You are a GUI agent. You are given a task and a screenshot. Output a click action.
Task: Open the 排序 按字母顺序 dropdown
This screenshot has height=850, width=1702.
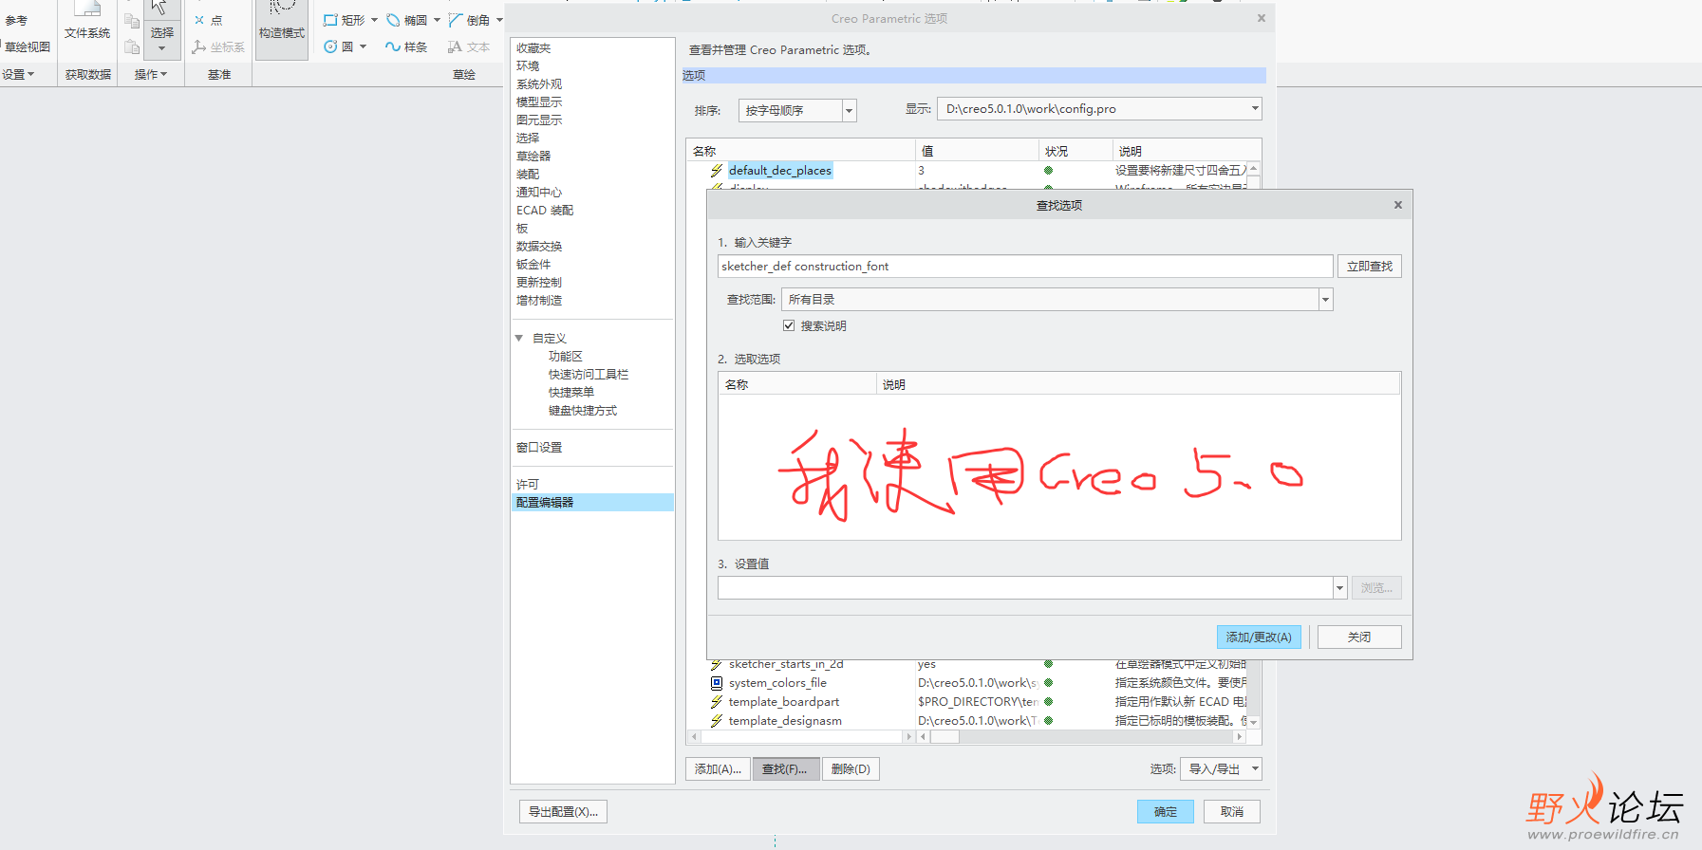click(850, 111)
